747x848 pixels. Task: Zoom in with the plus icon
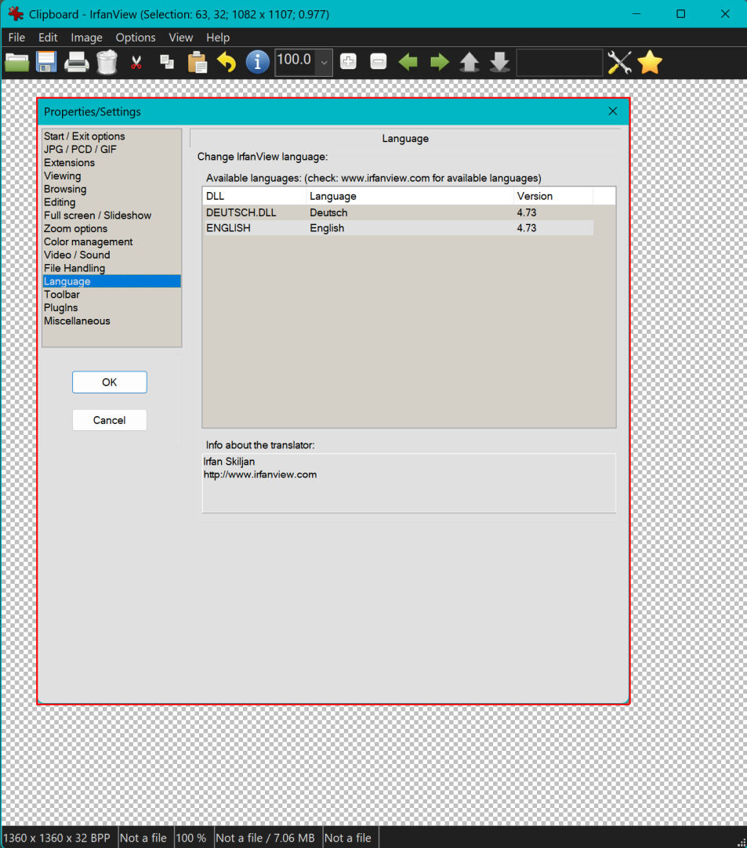tap(348, 62)
